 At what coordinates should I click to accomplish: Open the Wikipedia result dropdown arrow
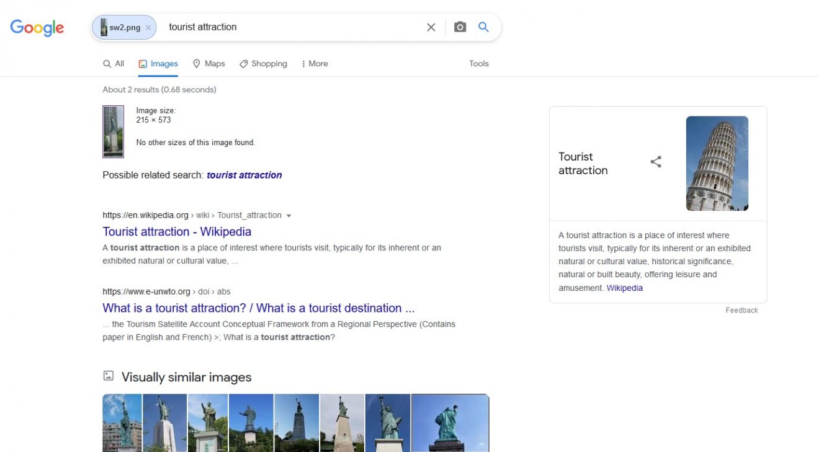pos(289,216)
